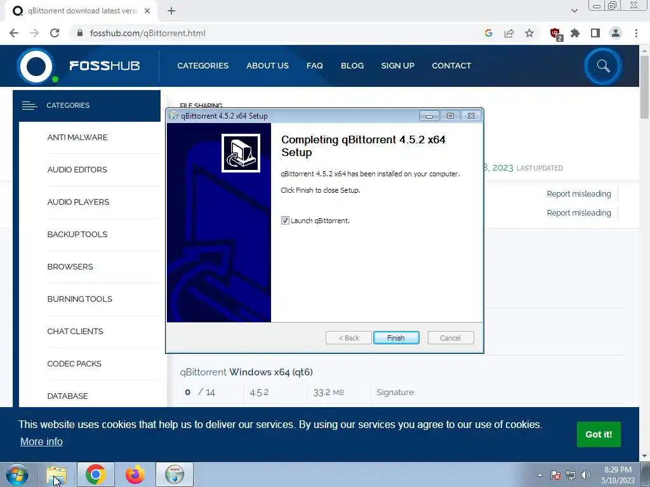Switch to Chrome in taskbar
This screenshot has width=650, height=487.
96,474
